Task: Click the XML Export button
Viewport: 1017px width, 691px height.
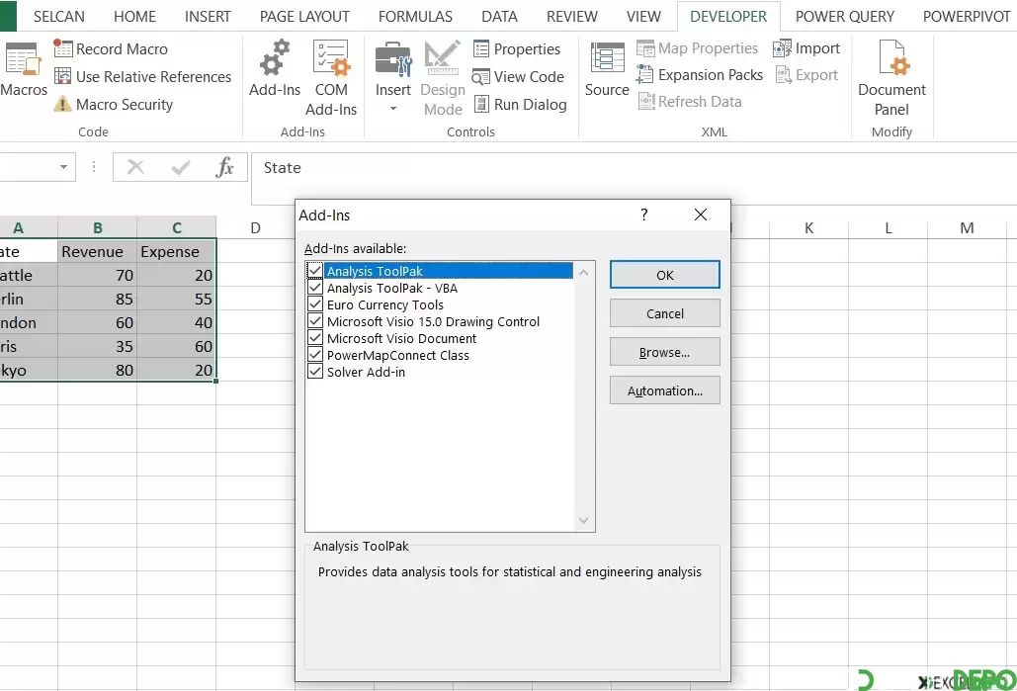Action: [x=806, y=75]
